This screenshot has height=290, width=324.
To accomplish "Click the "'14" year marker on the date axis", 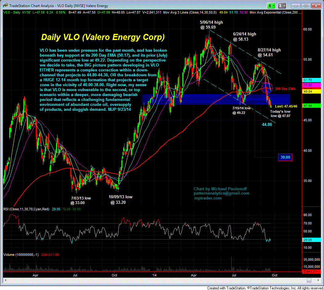I will (154, 275).
